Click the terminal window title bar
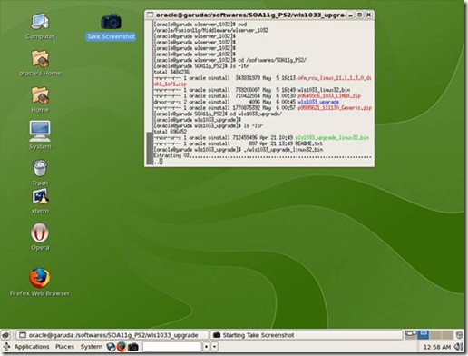The width and height of the screenshot is (468, 356). [249, 15]
